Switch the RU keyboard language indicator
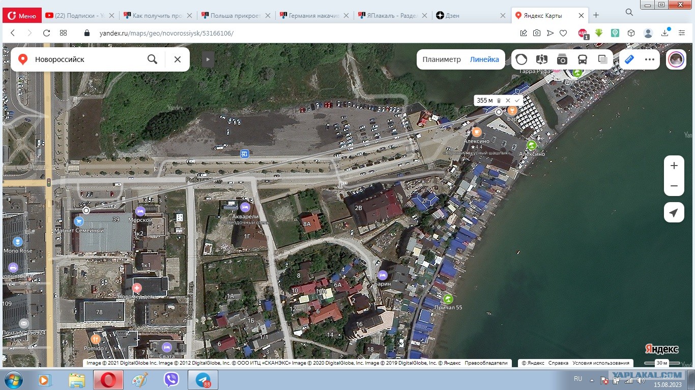Viewport: 695px width, 390px height. tap(578, 379)
